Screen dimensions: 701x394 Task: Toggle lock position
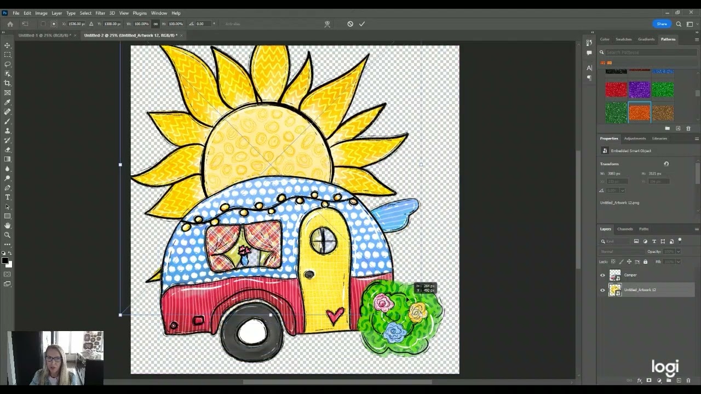(629, 262)
